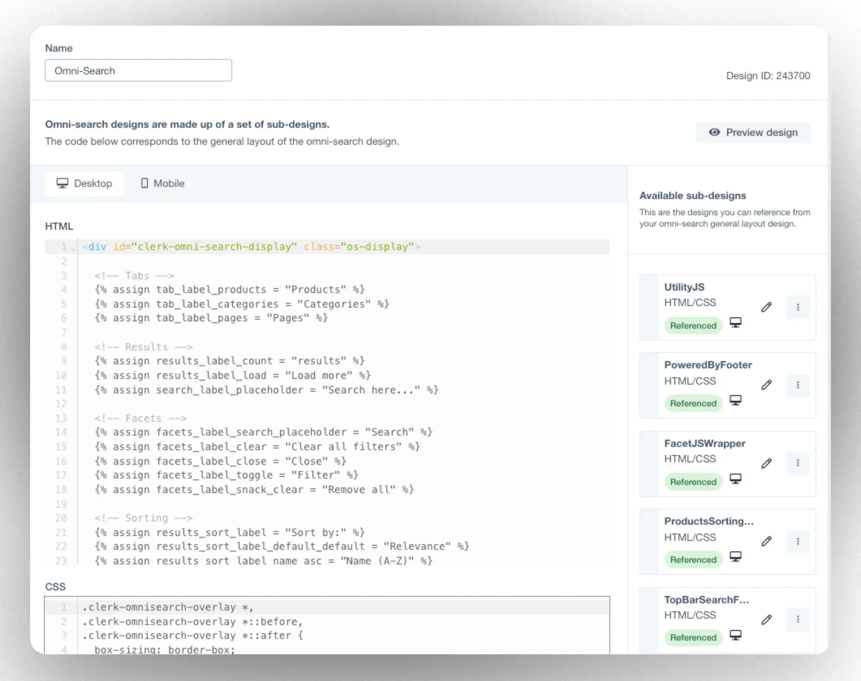Click the desktop monitor icon under PoweredByFooter
The height and width of the screenshot is (681, 861).
click(x=735, y=400)
